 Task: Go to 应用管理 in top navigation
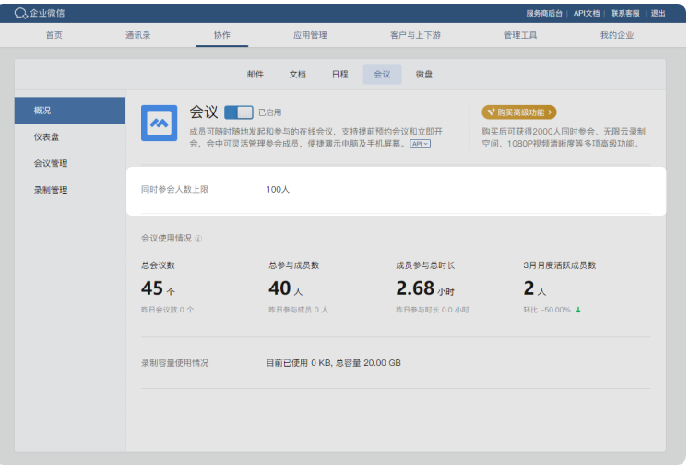(x=310, y=35)
